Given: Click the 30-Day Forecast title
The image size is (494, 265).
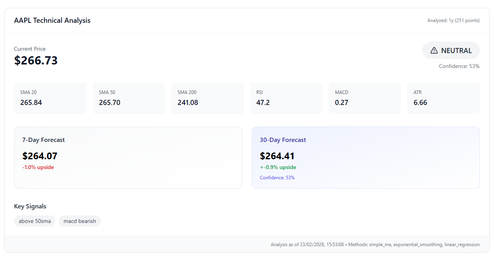Looking at the screenshot, I should pos(283,140).
